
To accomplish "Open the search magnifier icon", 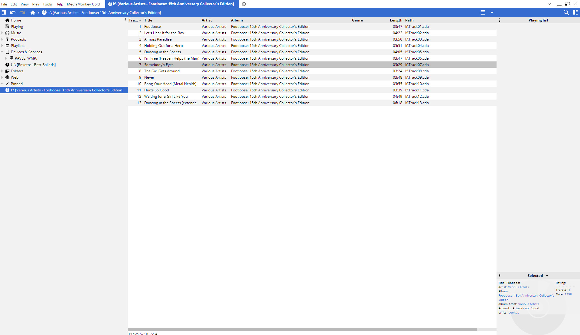I will click(566, 12).
